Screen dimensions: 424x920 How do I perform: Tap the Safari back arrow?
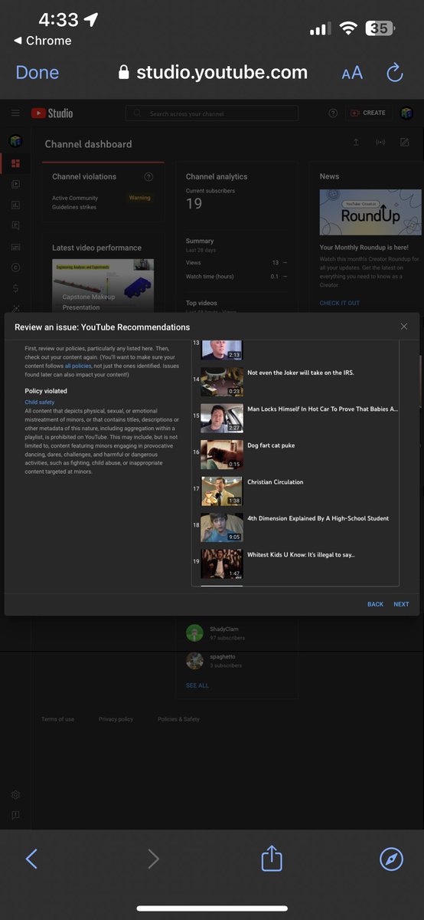[31, 859]
